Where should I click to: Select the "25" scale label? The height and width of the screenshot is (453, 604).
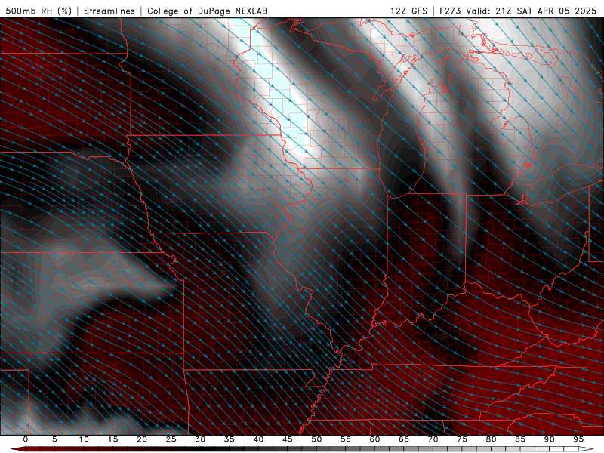tap(171, 439)
